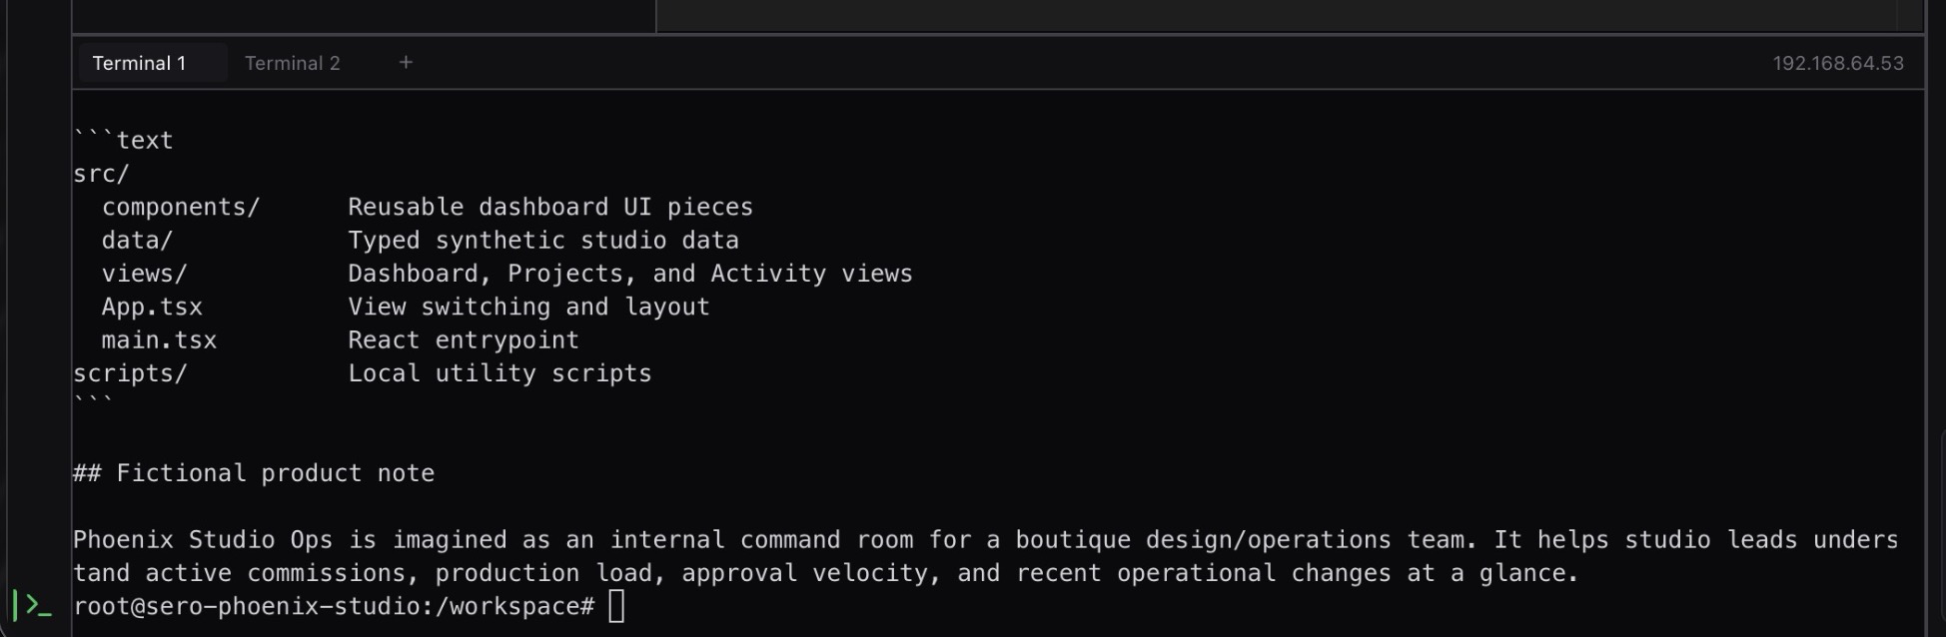Add a new terminal with plus icon

click(x=406, y=62)
